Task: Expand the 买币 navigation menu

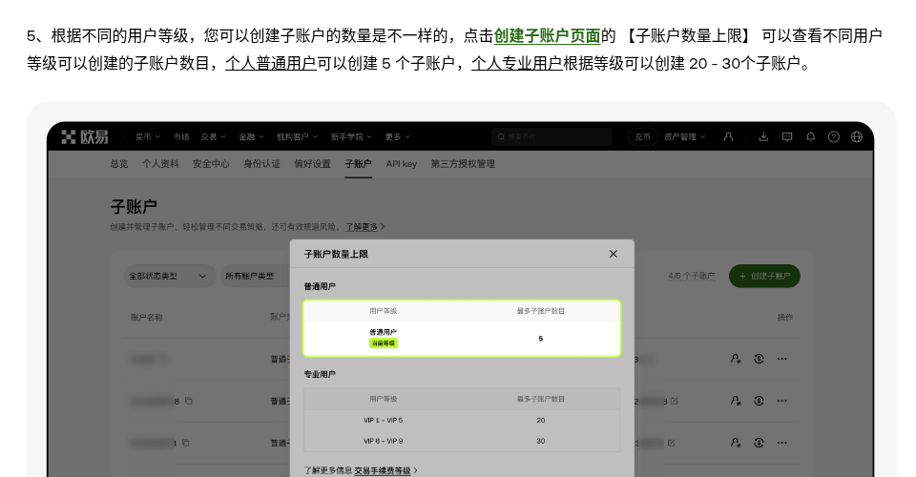Action: pyautogui.click(x=148, y=136)
